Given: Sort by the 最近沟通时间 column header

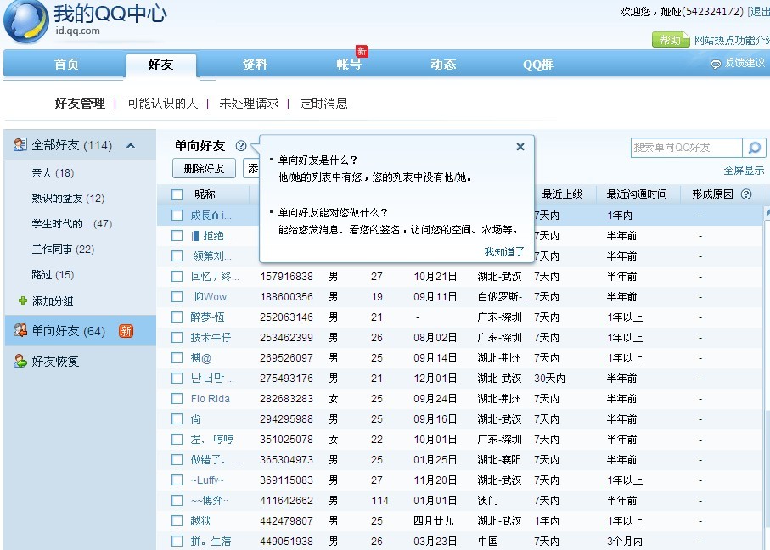Looking at the screenshot, I should (x=637, y=194).
